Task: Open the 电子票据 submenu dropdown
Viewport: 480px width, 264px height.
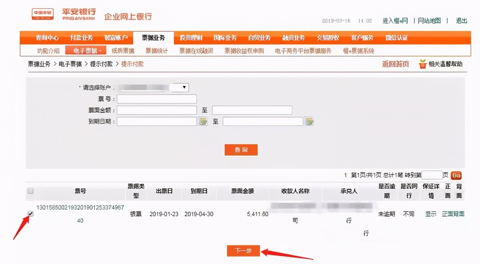Action: click(85, 51)
